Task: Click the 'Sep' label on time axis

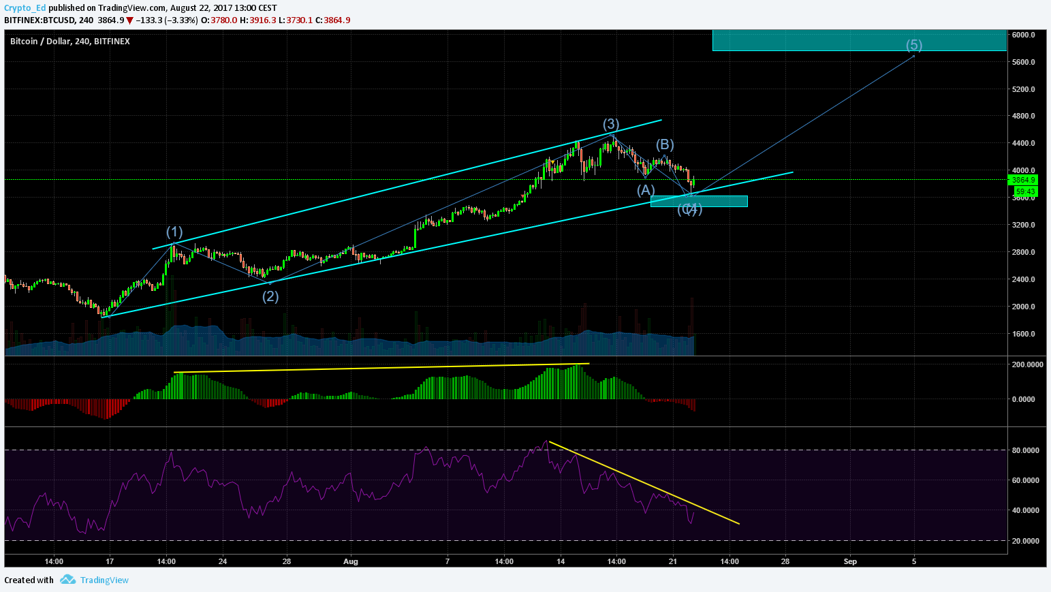Action: [x=850, y=562]
